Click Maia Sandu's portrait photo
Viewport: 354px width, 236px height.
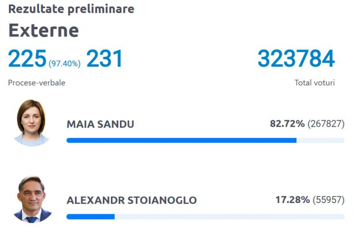click(x=31, y=123)
